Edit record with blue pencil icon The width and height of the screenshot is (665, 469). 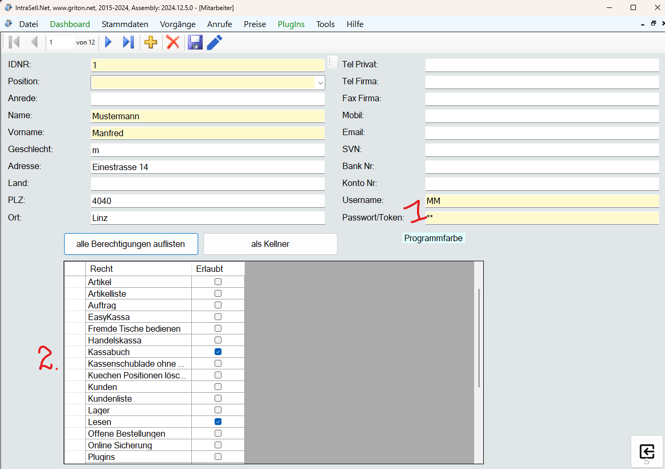tap(215, 42)
